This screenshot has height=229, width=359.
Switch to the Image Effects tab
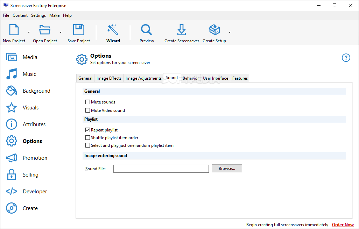[109, 78]
